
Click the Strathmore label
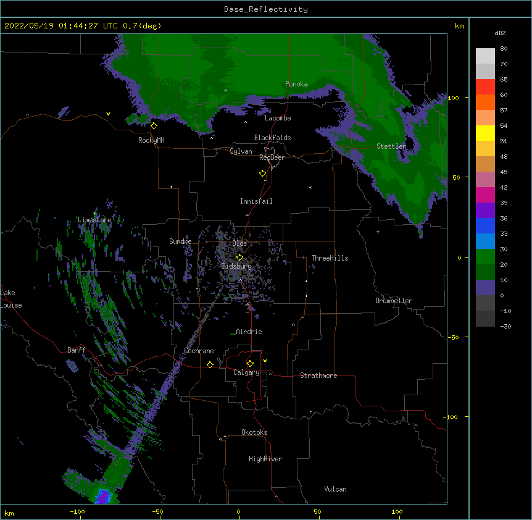coord(318,375)
